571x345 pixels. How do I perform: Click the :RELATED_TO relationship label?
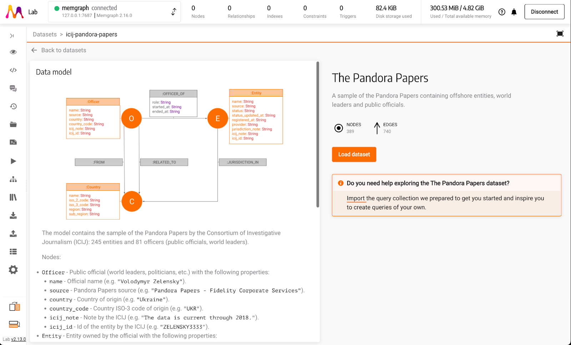[164, 162]
